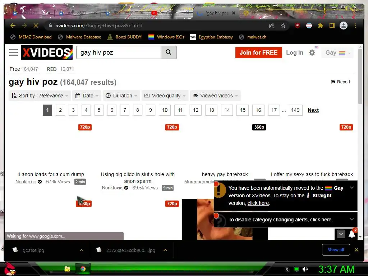Click the site search input field

coord(119,52)
